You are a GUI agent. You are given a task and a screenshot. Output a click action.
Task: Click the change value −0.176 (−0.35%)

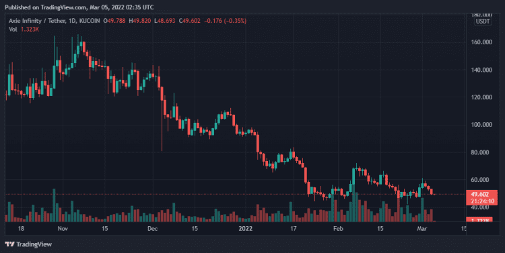(x=225, y=21)
